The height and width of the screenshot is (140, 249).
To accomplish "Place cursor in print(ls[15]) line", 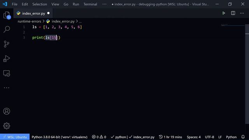I will tap(46, 38).
